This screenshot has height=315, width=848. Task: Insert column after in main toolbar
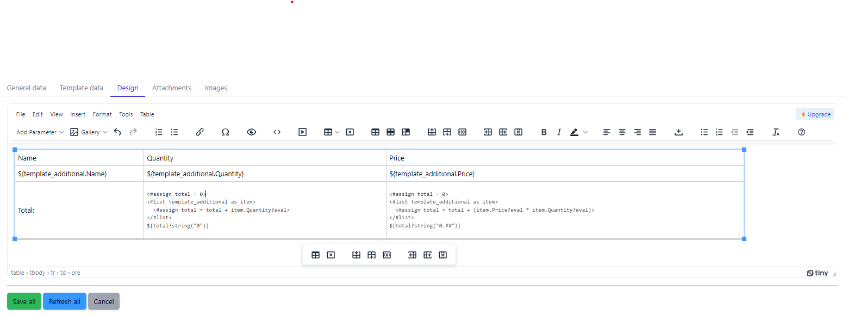point(503,132)
